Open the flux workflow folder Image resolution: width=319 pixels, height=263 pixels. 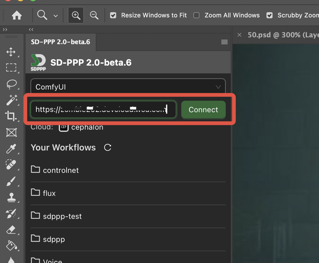[x=128, y=193]
